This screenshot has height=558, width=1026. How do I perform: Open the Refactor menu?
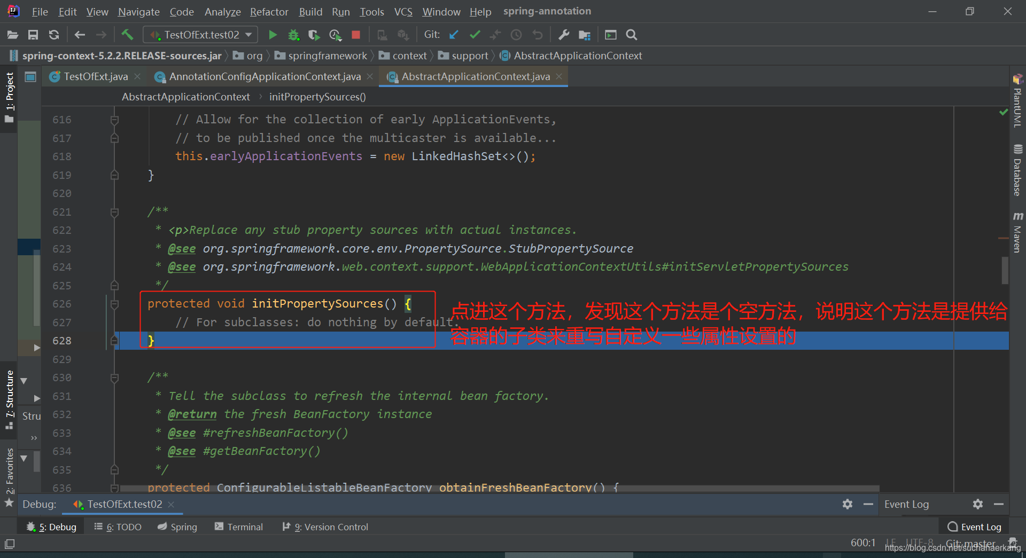point(269,12)
